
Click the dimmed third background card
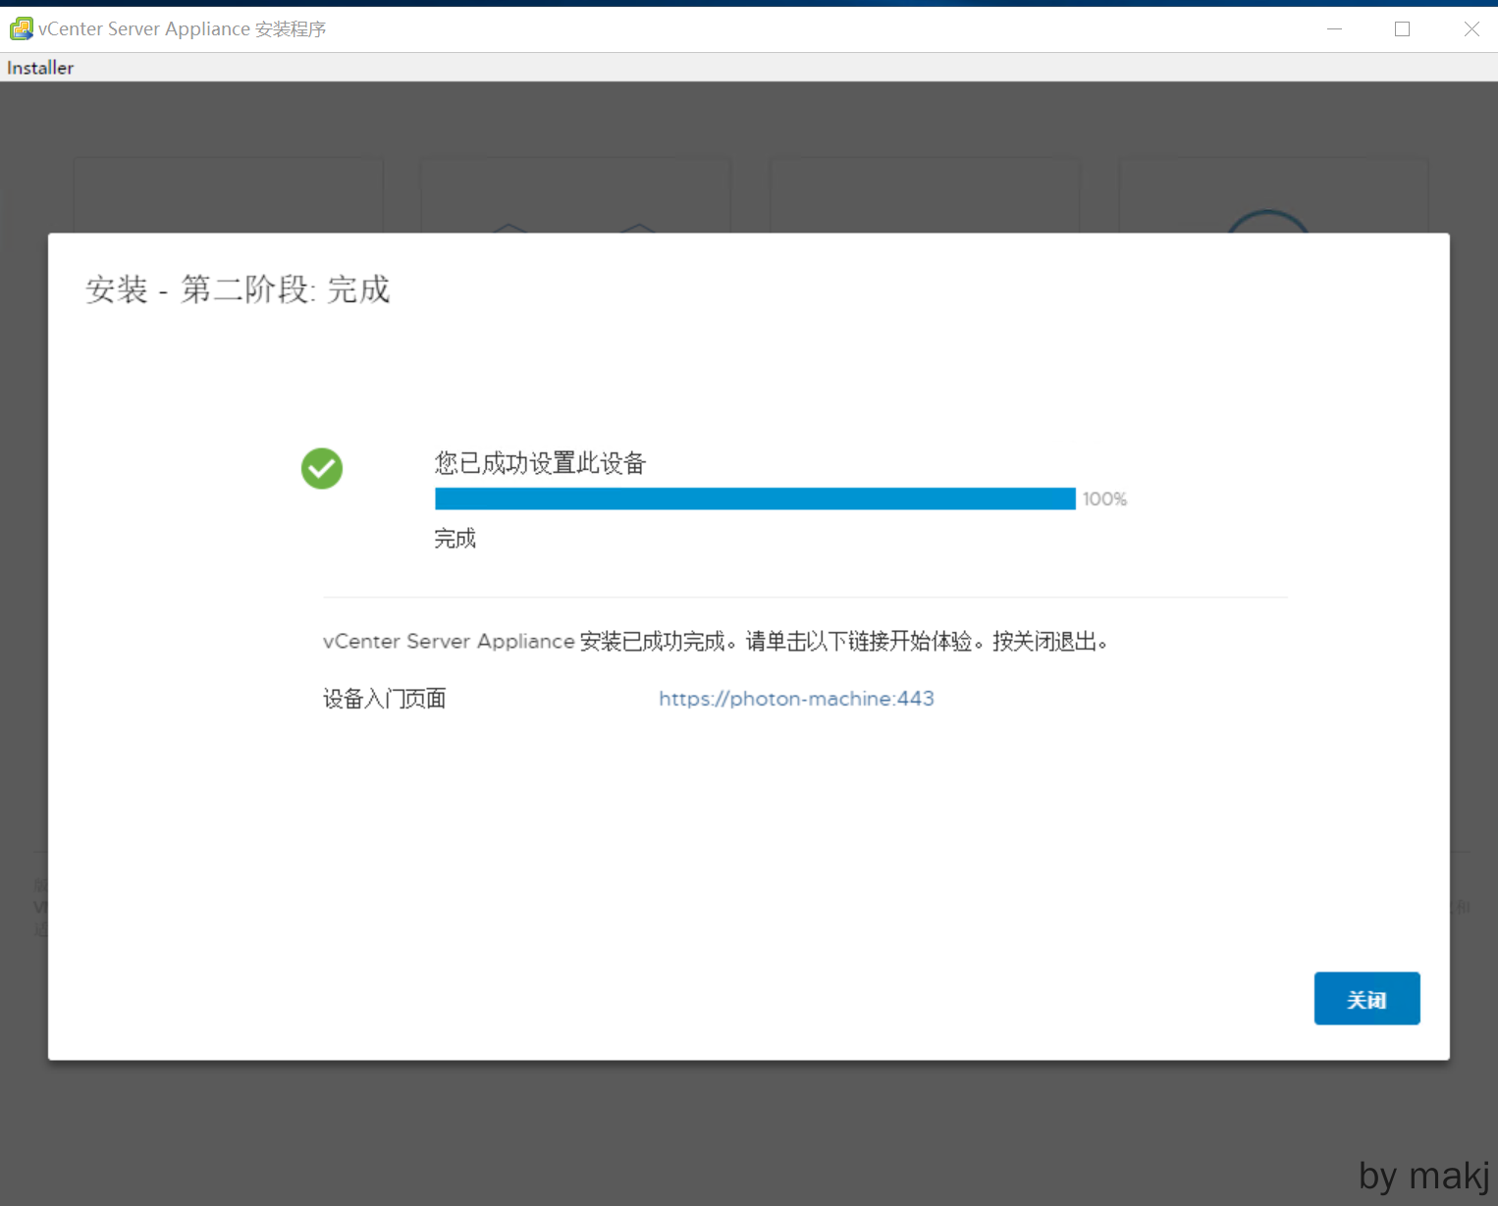[x=924, y=194]
